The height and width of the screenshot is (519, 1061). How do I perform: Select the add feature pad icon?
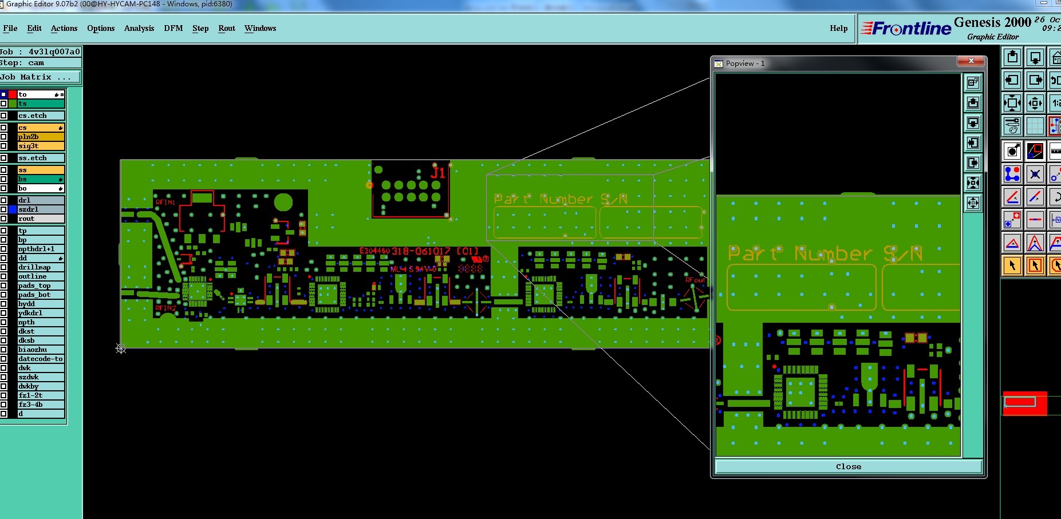[x=1012, y=151]
